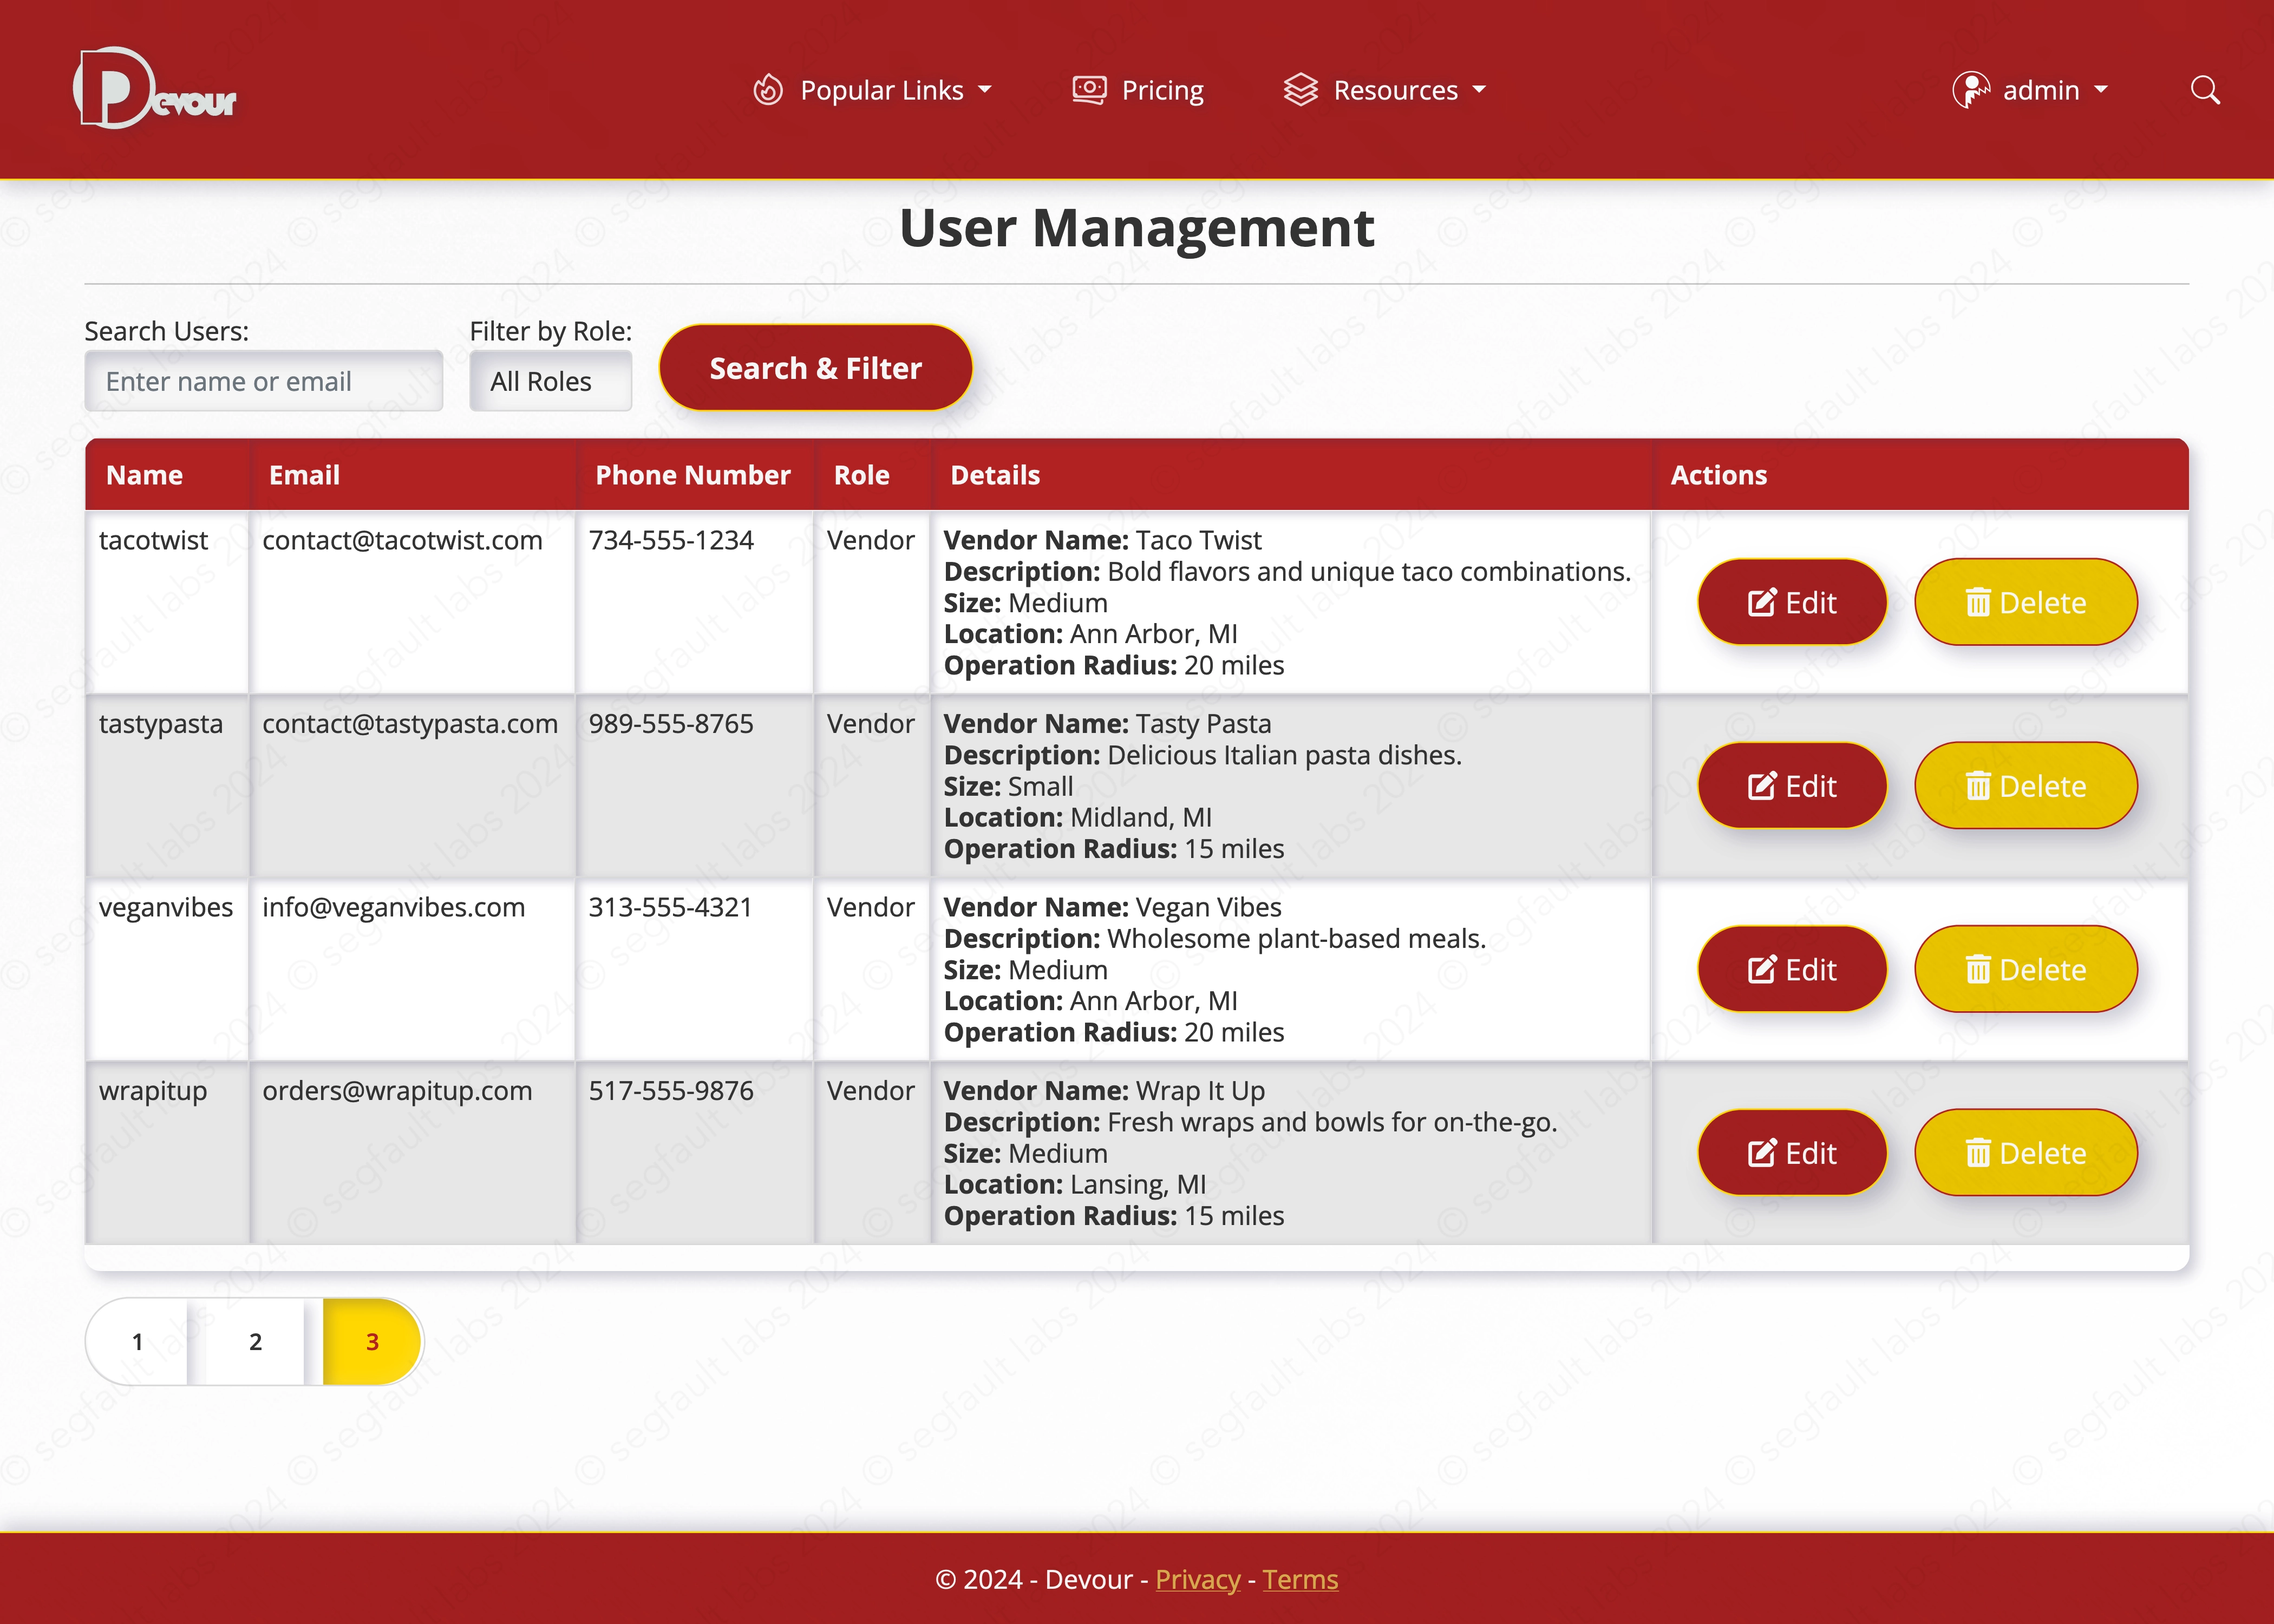Click the Devour logo
This screenshot has width=2274, height=1624.
coord(155,89)
